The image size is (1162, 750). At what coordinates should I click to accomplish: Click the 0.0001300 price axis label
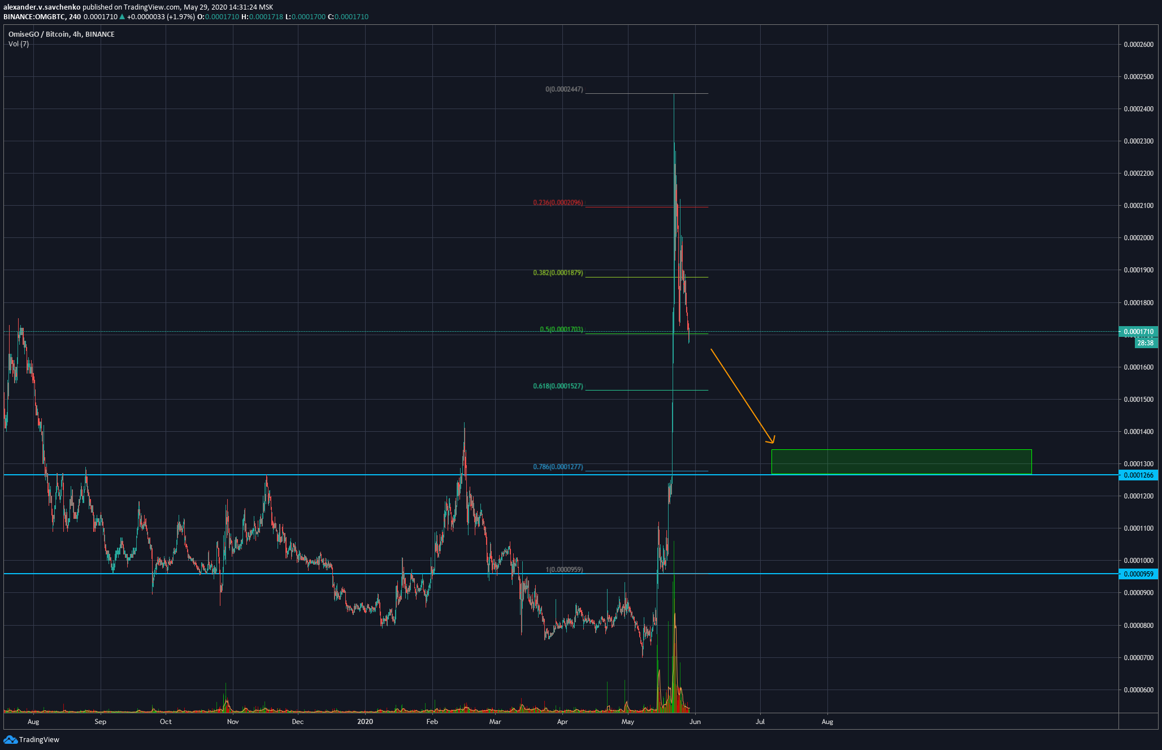[x=1138, y=464]
